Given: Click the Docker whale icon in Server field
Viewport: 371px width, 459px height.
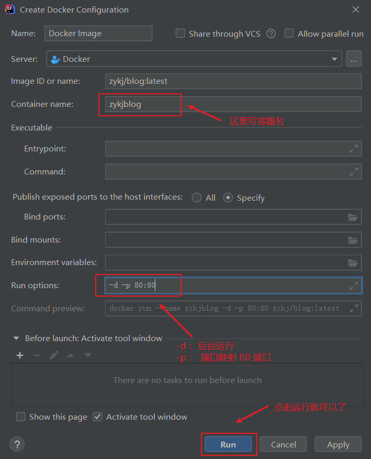Looking at the screenshot, I should [55, 59].
